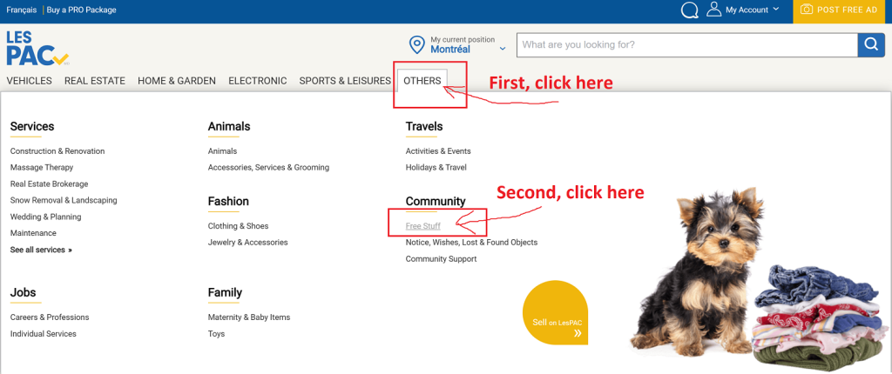
Task: Click See all services link
Action: pyautogui.click(x=41, y=250)
